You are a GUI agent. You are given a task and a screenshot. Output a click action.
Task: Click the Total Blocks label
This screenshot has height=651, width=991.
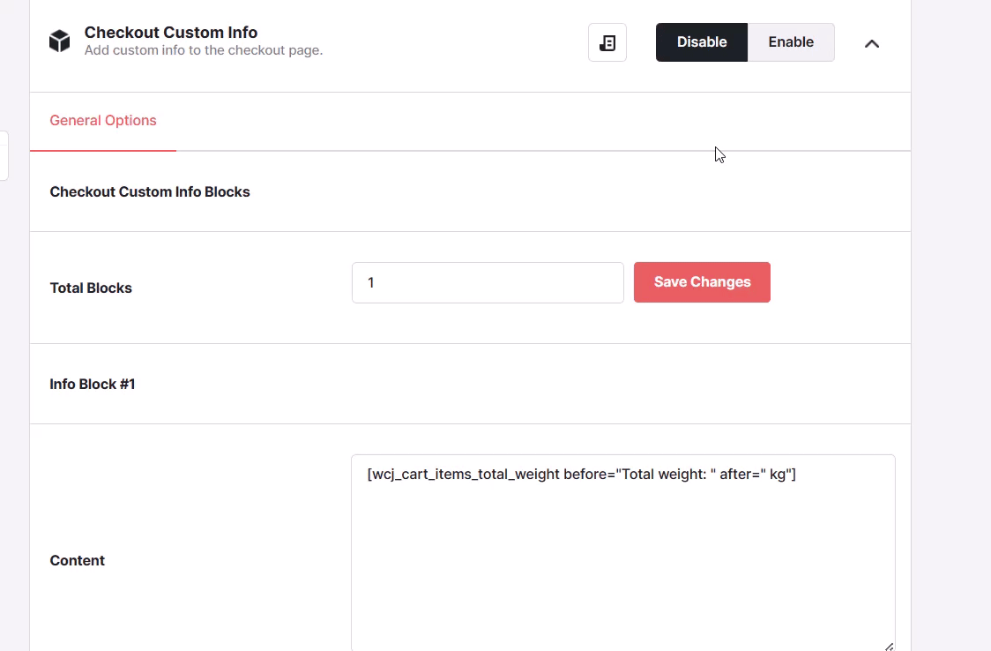(x=91, y=288)
